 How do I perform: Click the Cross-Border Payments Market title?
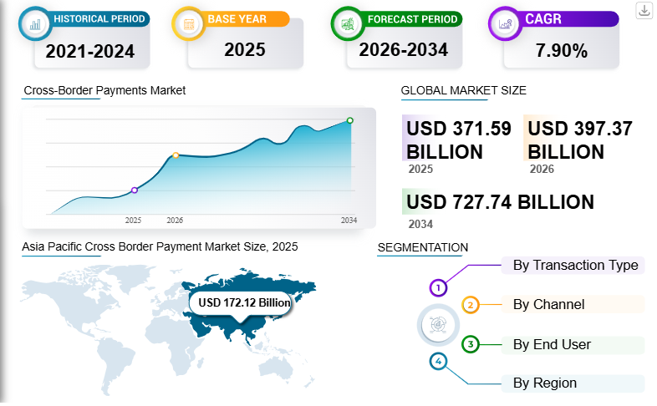pos(104,90)
